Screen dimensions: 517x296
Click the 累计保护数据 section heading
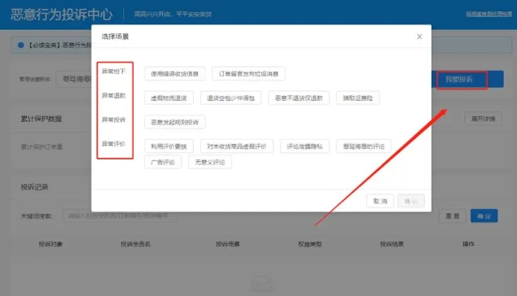[x=42, y=119]
